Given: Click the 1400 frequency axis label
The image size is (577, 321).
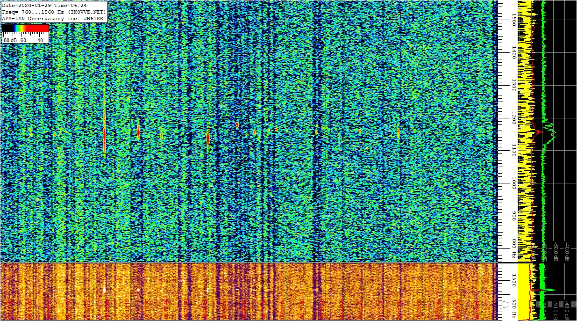Looking at the screenshot, I should pyautogui.click(x=514, y=52).
